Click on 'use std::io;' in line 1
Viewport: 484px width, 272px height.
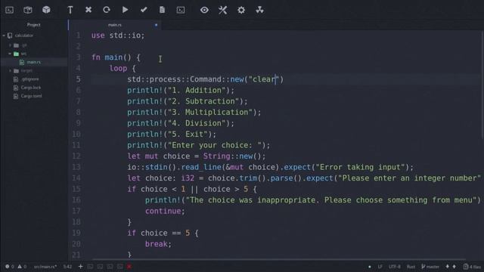pyautogui.click(x=118, y=36)
